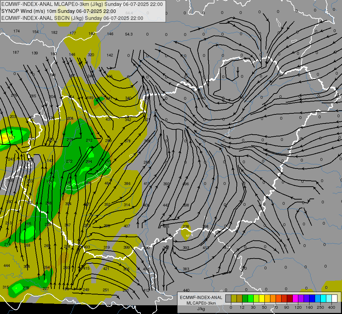The width and height of the screenshot is (342, 314).
Task: Click the map value '465'
Action: [x=166, y=226]
